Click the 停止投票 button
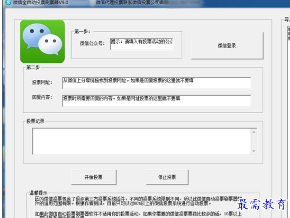290x218 pixels. (x=167, y=177)
